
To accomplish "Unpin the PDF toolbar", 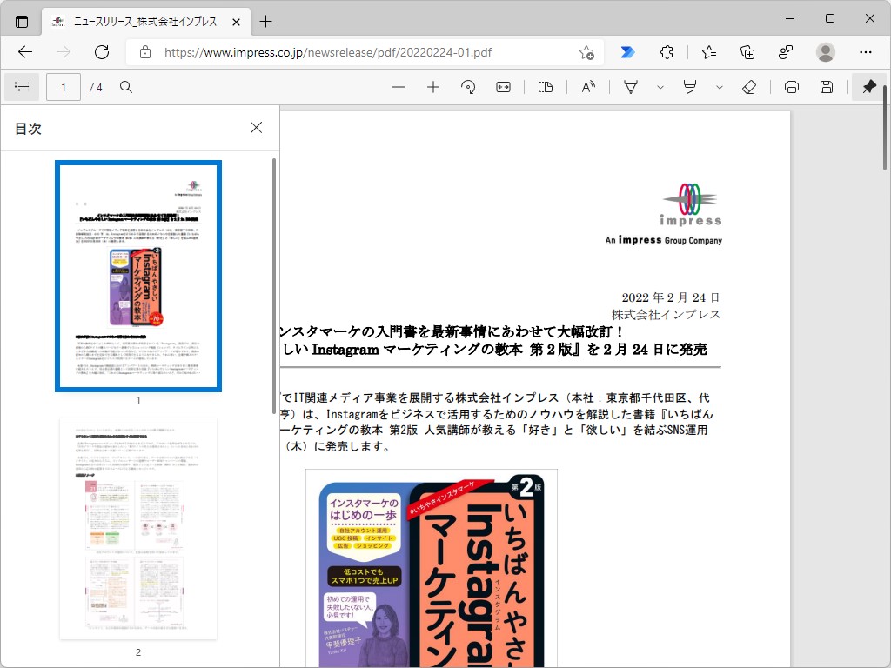I will tap(868, 87).
